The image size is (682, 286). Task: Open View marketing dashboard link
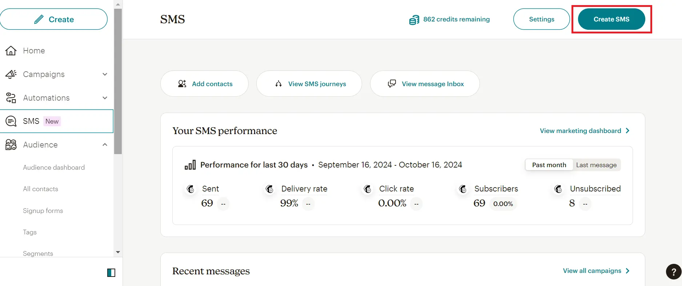tap(585, 131)
